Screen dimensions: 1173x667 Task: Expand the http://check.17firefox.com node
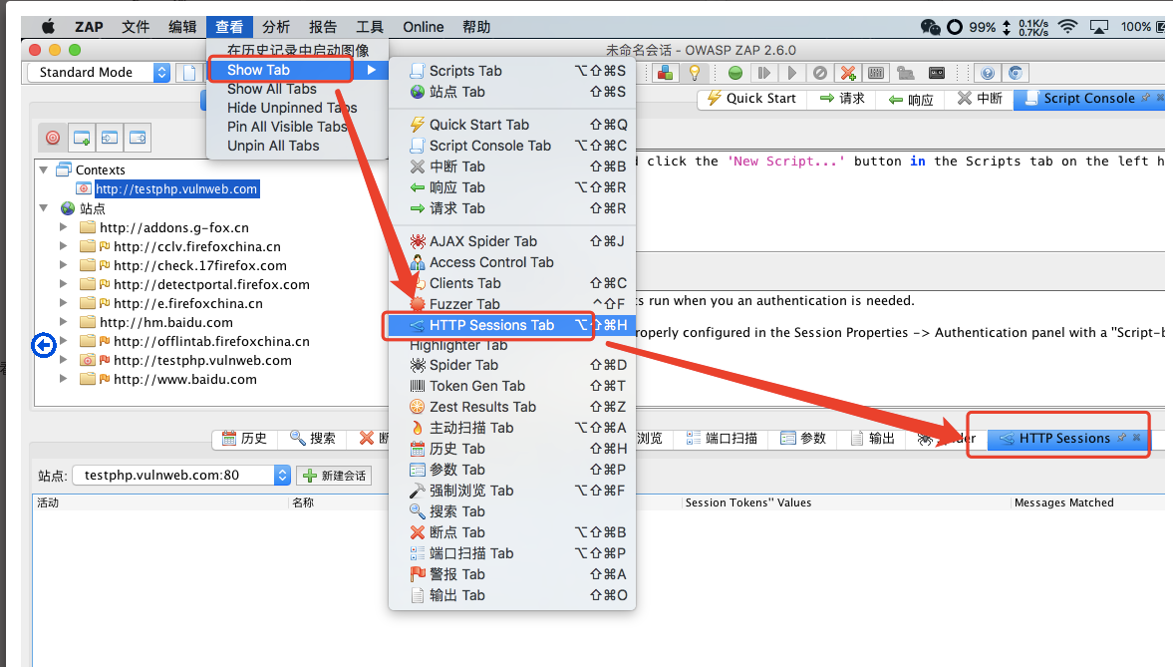click(64, 265)
